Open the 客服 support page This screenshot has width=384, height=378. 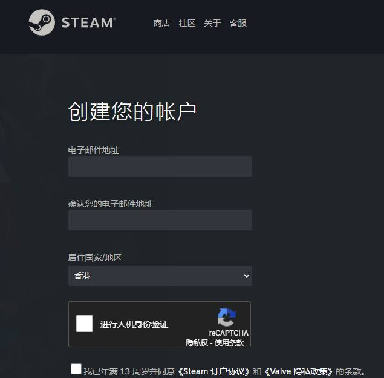[x=238, y=23]
